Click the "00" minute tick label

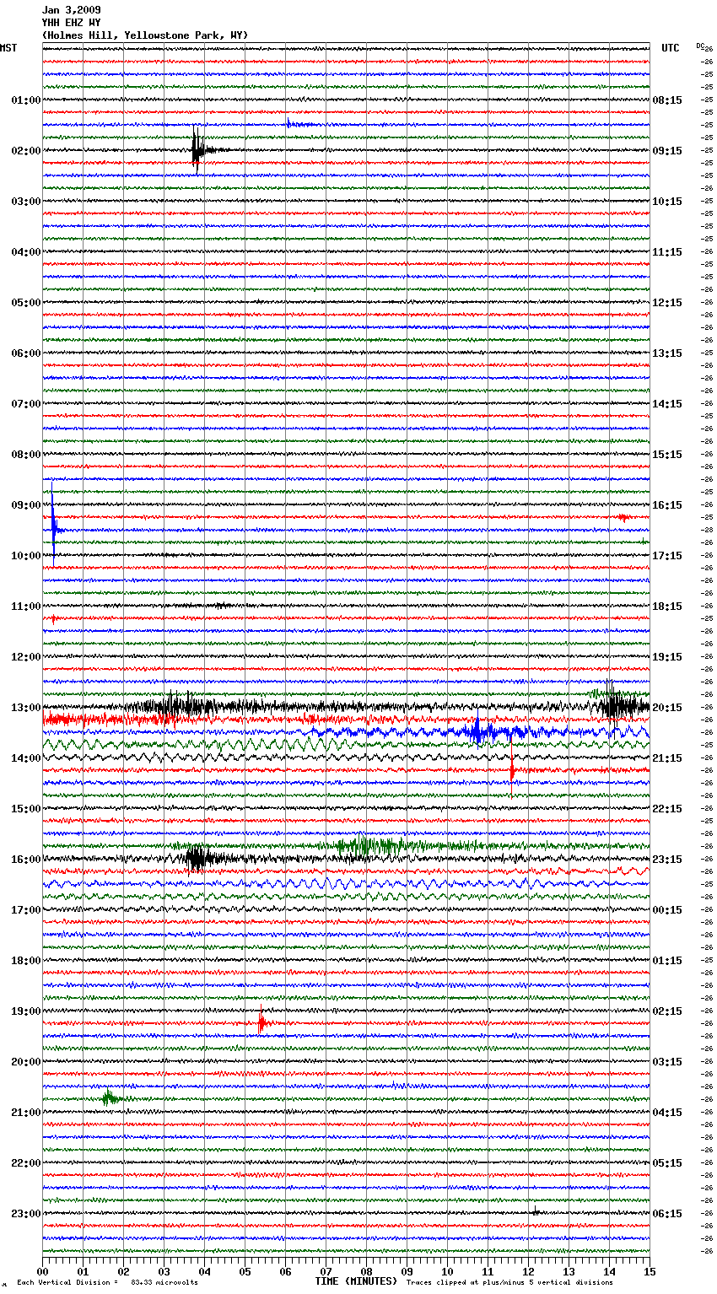[x=42, y=1271]
